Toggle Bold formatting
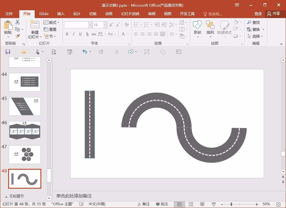This screenshot has width=286, height=208. 67,34
